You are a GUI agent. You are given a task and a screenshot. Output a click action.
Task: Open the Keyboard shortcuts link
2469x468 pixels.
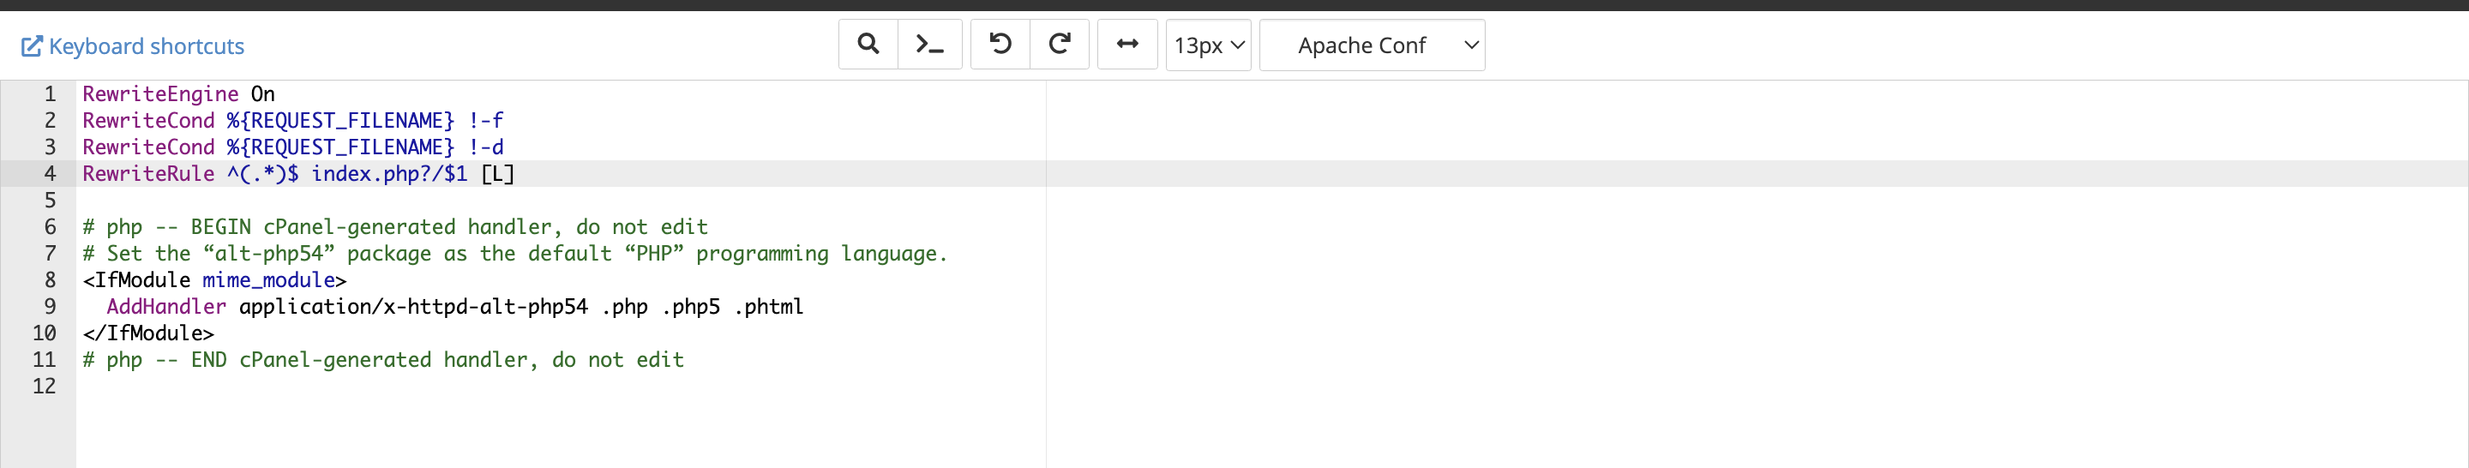[133, 46]
